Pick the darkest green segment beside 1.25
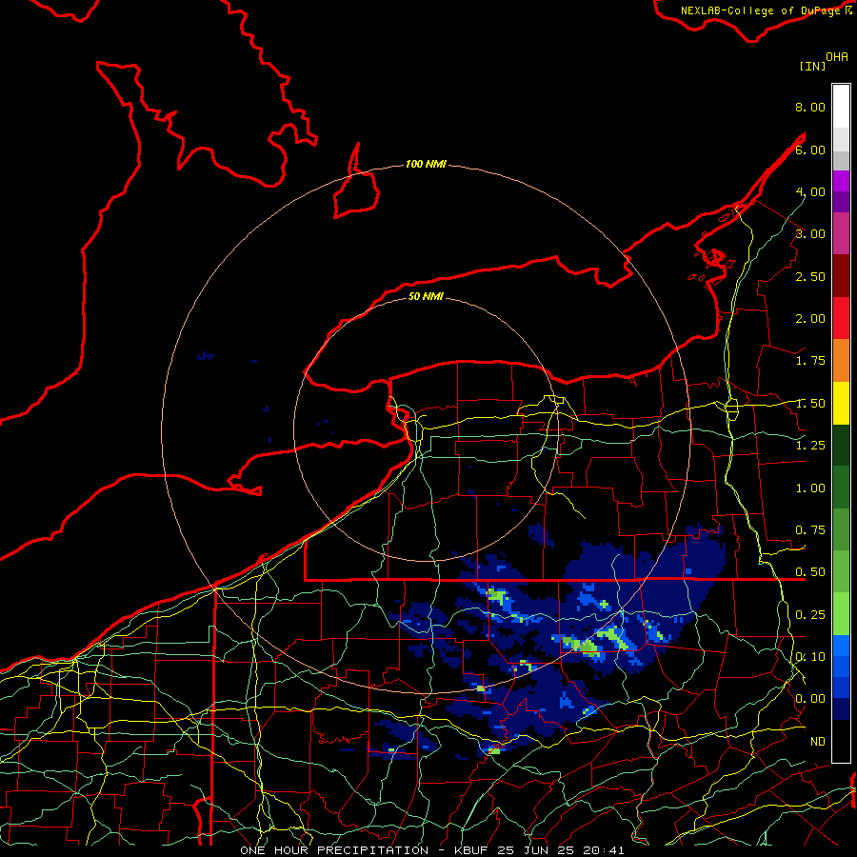This screenshot has width=857, height=857. click(841, 446)
